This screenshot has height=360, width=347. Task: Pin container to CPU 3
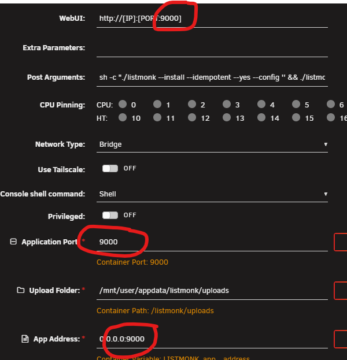[x=227, y=104]
